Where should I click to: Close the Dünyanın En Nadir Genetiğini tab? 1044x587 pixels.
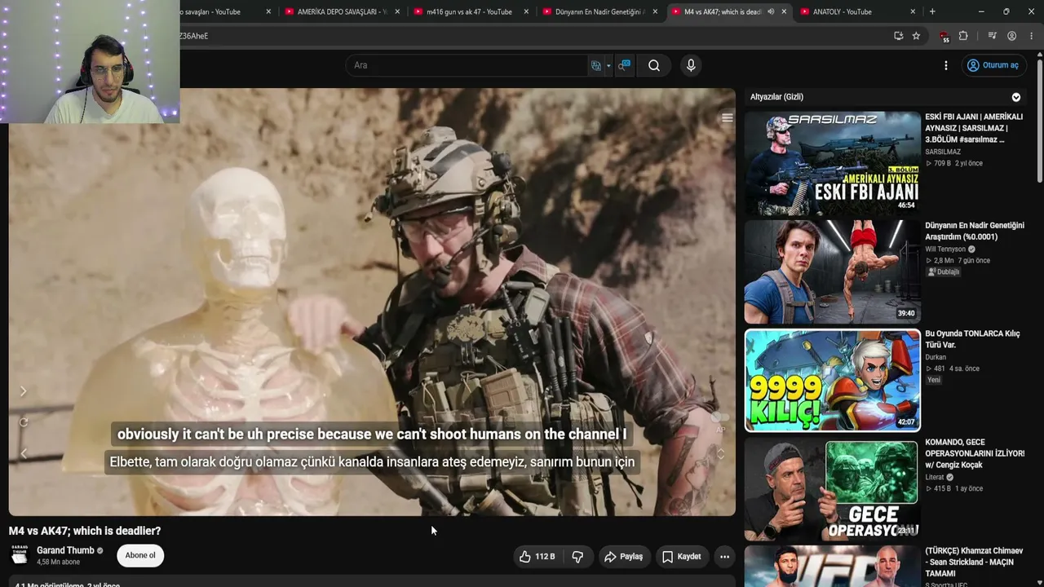pyautogui.click(x=655, y=11)
